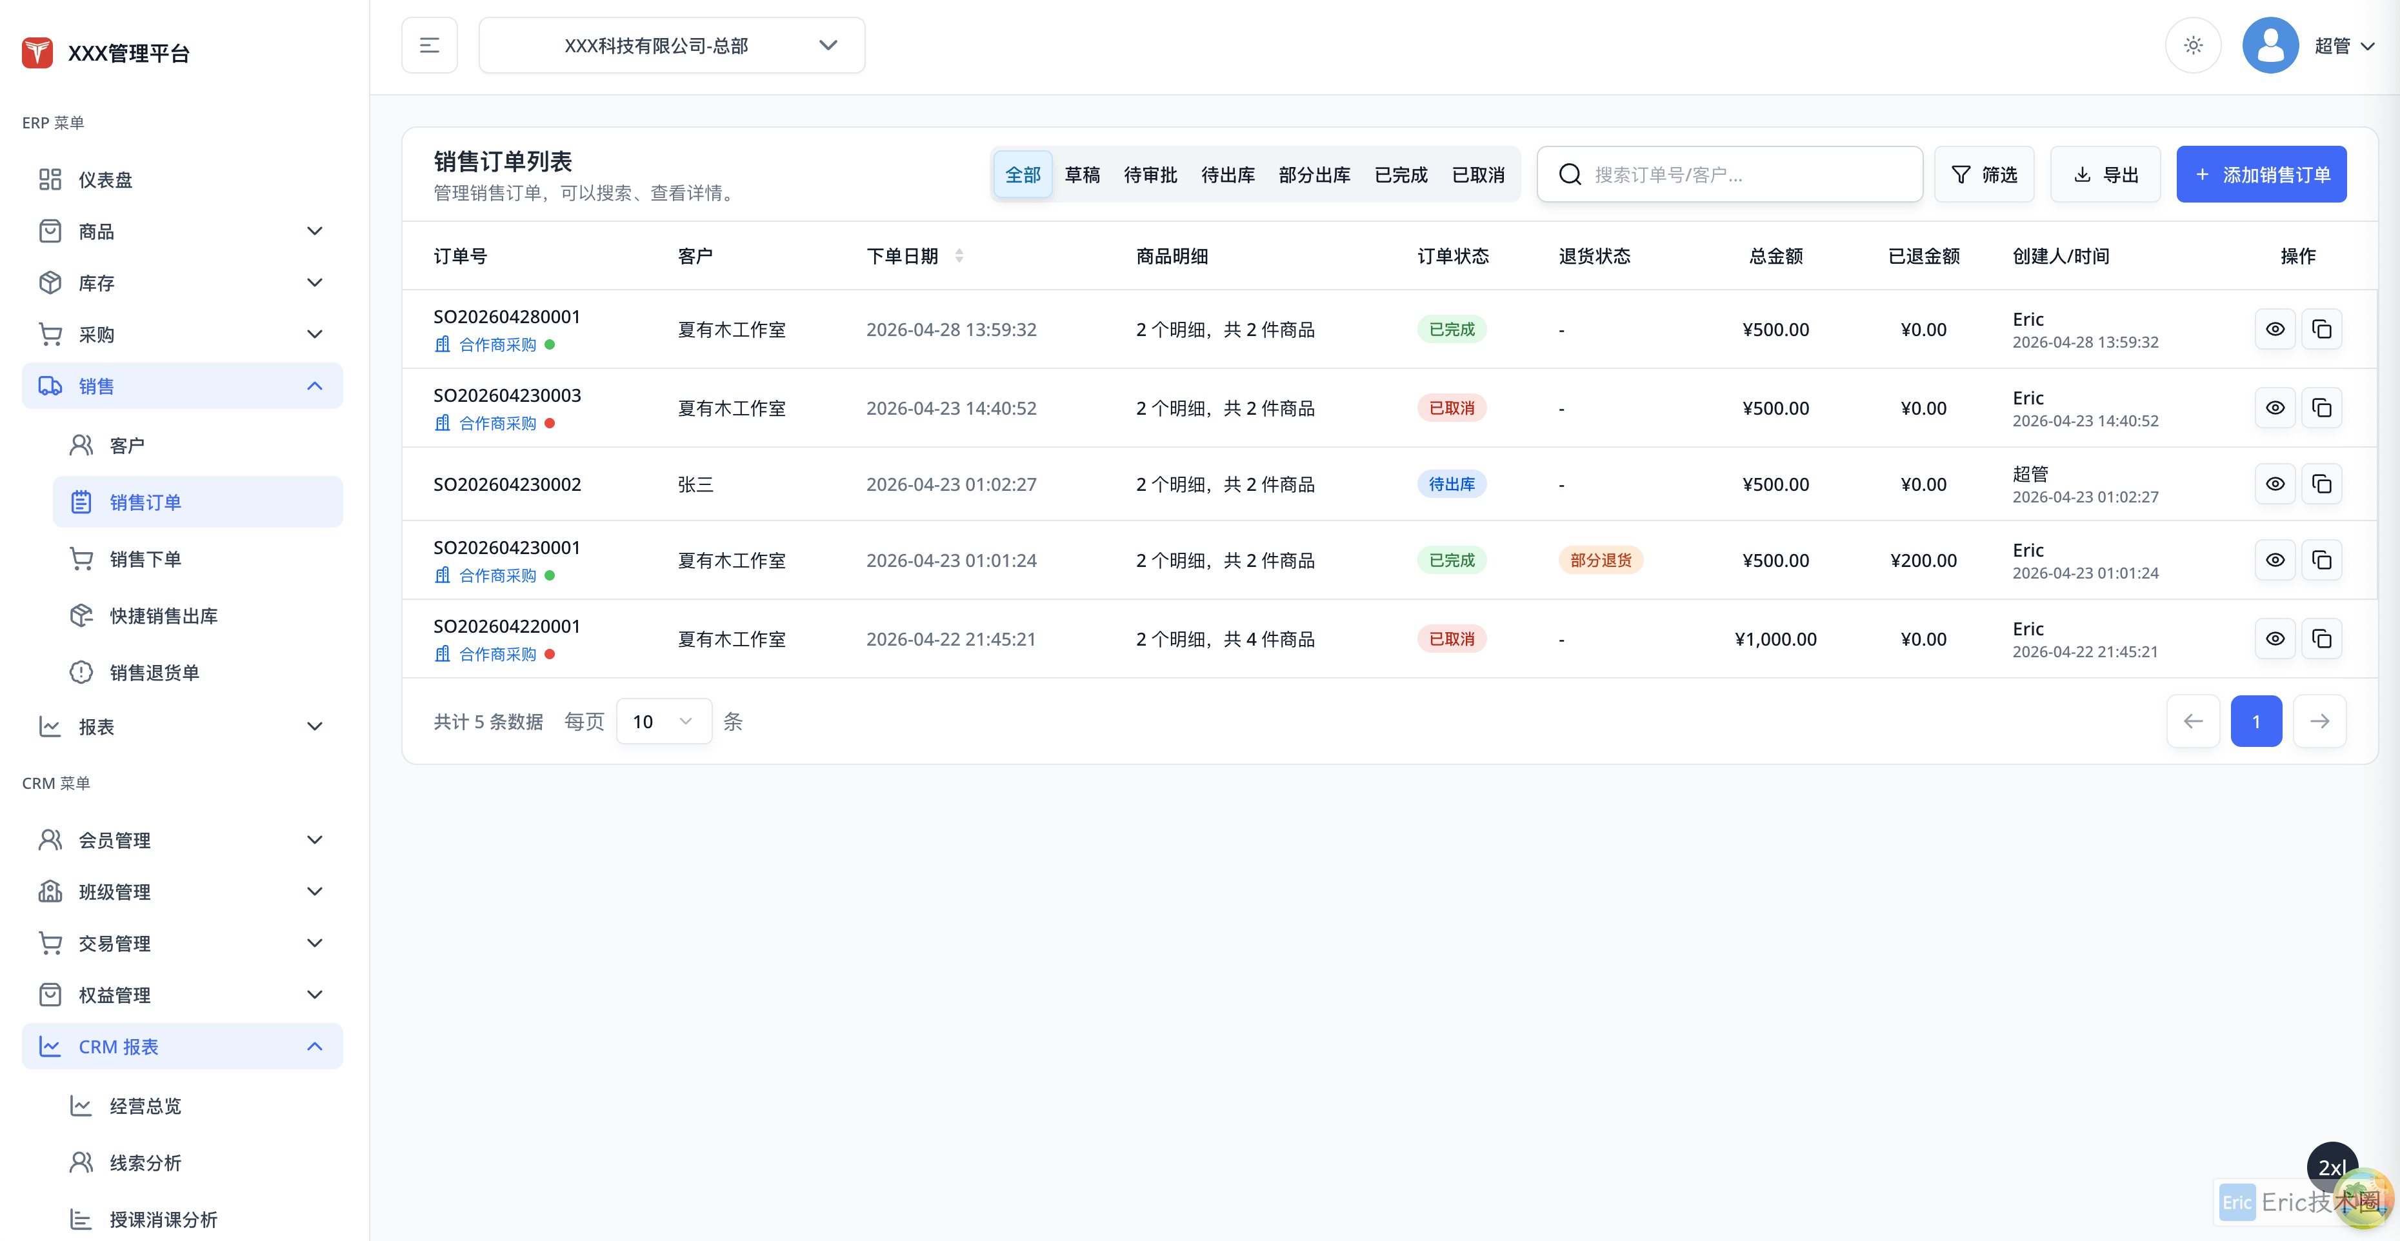Open 仪表盘 dashboard in sidebar
Image resolution: width=2400 pixels, height=1241 pixels.
coord(183,179)
